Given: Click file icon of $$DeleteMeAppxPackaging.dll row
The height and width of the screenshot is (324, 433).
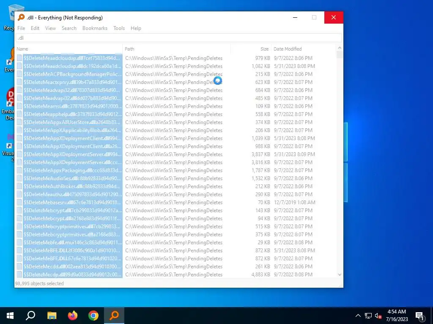Looking at the screenshot, I should point(19,170).
